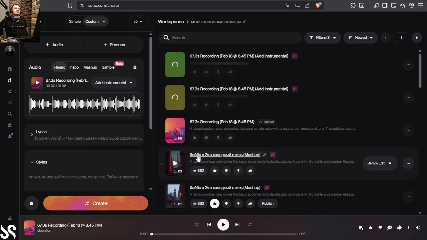Like the 67.3s Recording Upload track
Image resolution: width=427 pixels, height=240 pixels.
(x=194, y=138)
